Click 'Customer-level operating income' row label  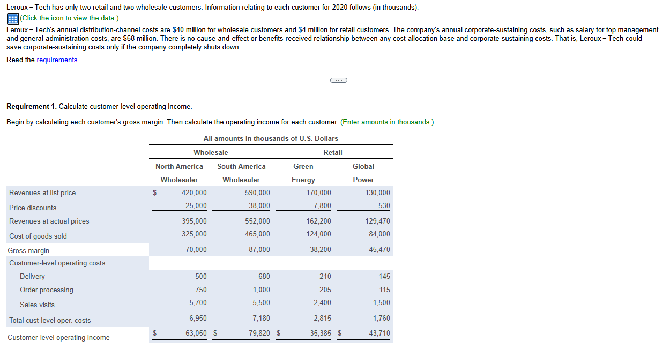(x=58, y=337)
